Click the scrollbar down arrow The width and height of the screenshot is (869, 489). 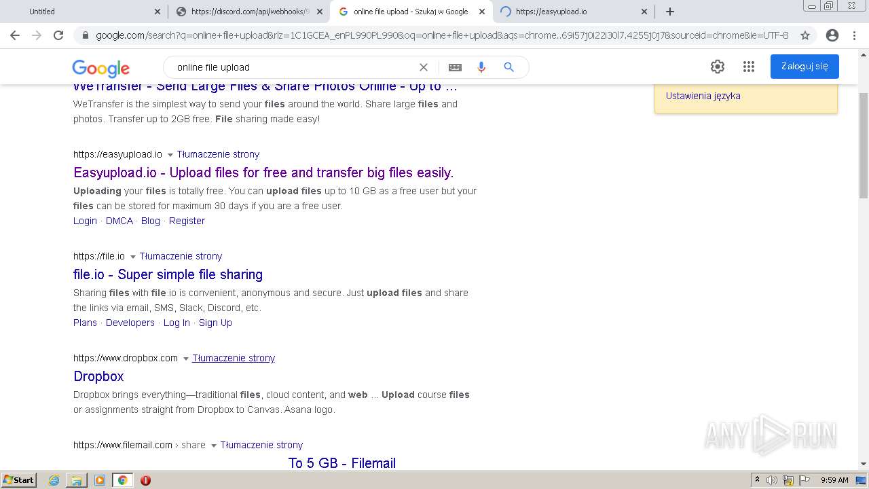864,464
